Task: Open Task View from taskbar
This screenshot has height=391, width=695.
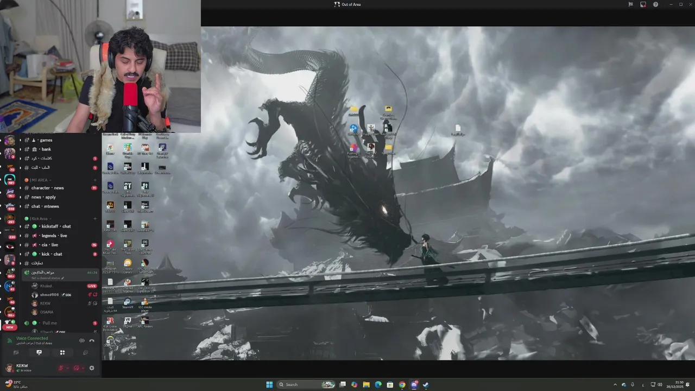Action: click(x=343, y=384)
